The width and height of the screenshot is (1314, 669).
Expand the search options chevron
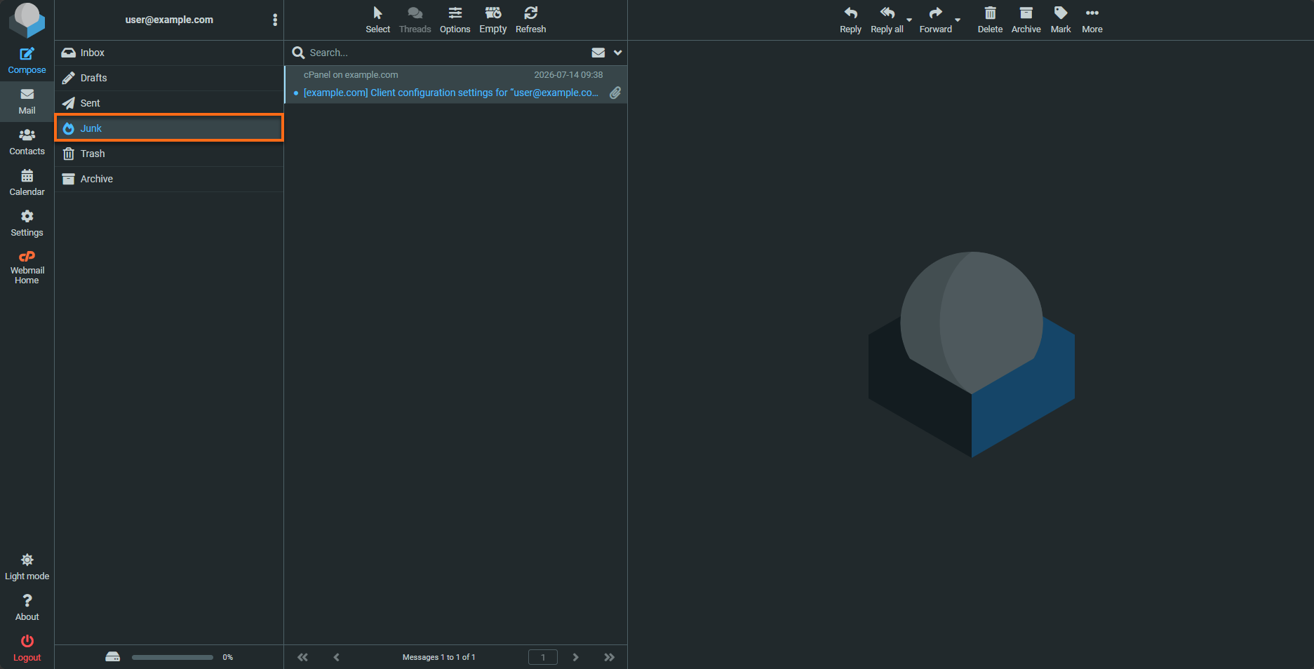(617, 53)
